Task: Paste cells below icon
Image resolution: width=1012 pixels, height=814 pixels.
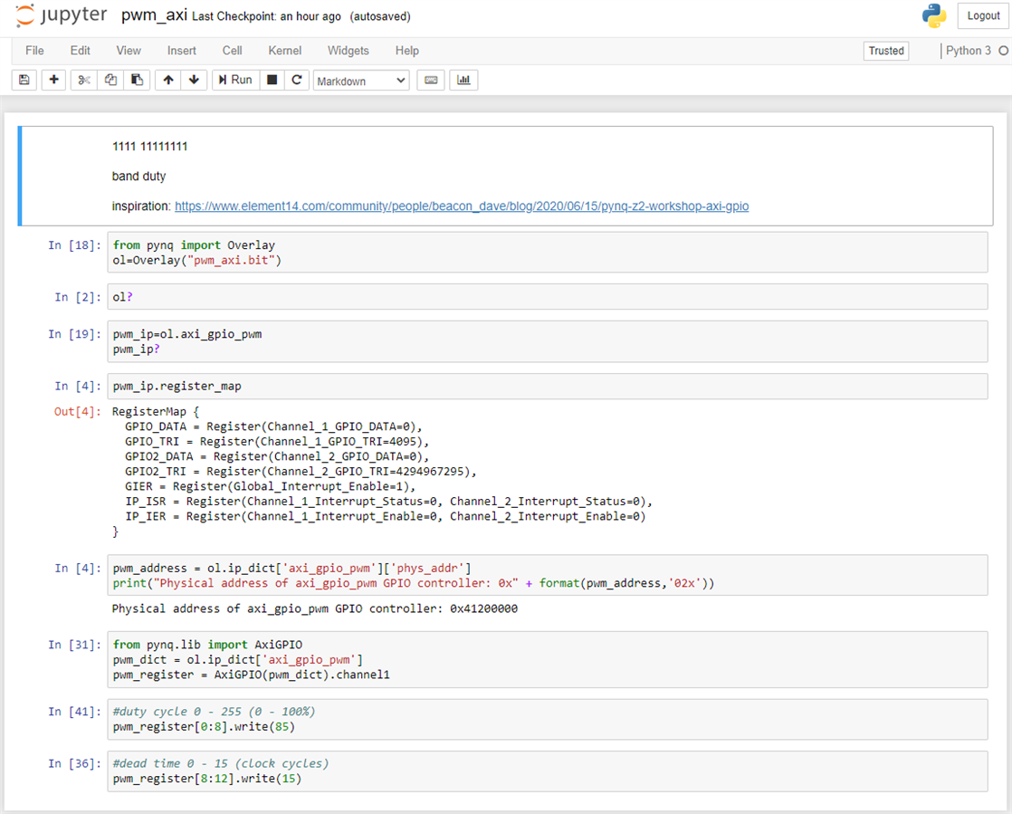Action: point(136,80)
